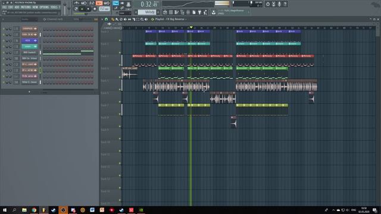Click the teal Snare channel button
This screenshot has height=214, width=381.
[x=29, y=46]
